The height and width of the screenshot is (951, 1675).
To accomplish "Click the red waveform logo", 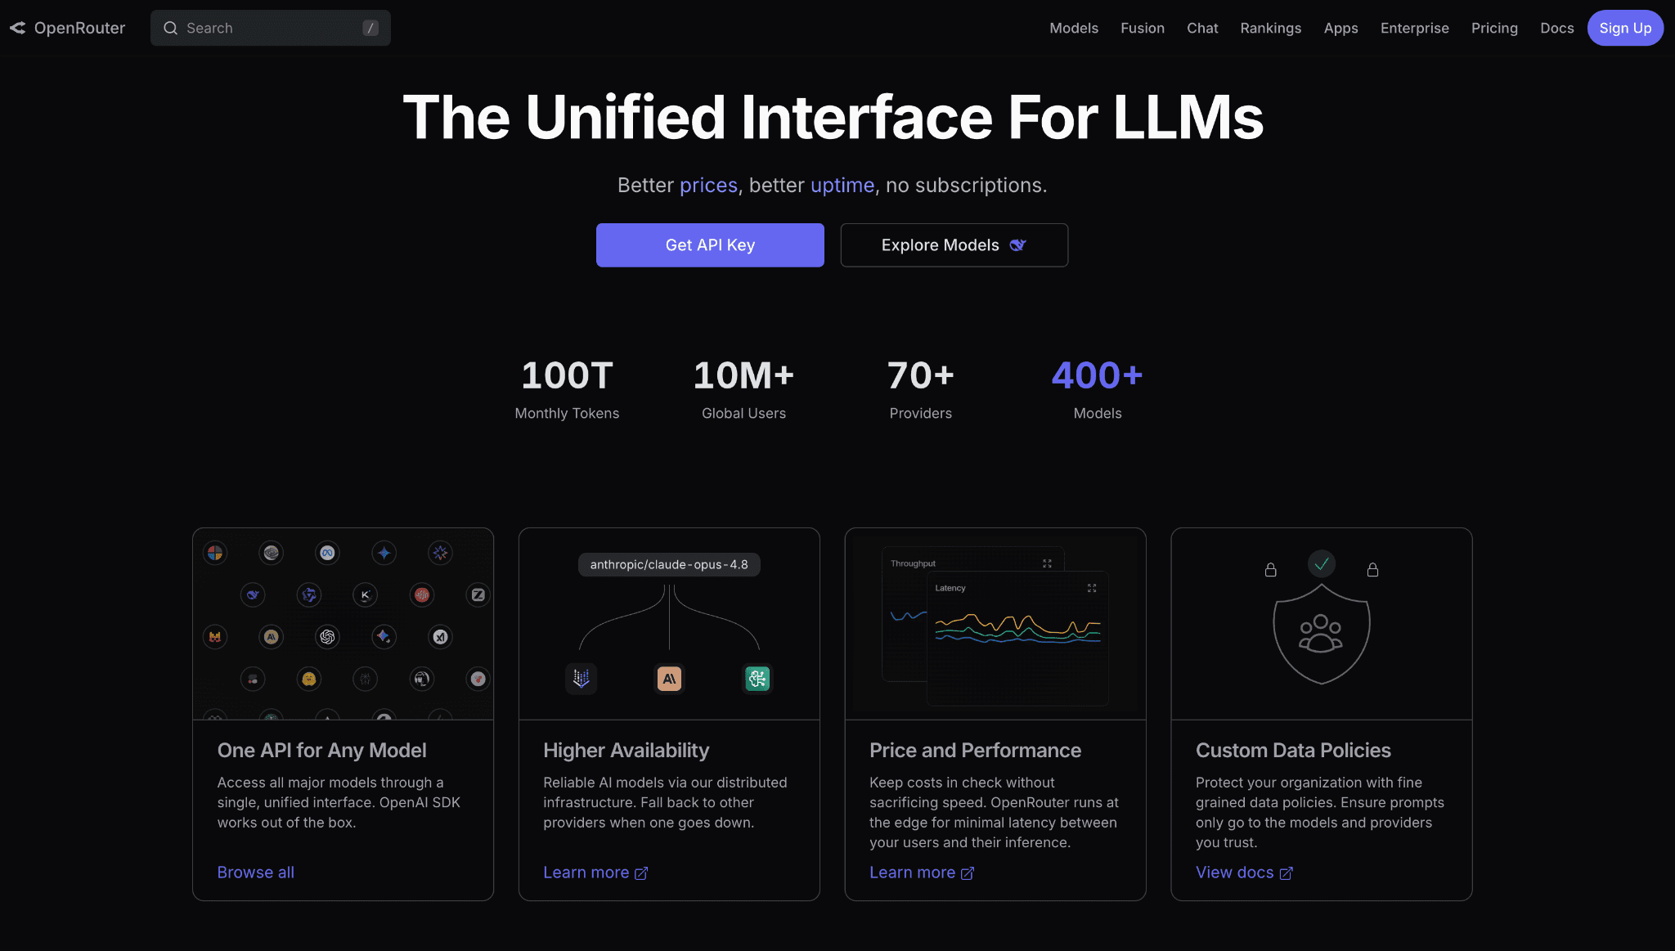I will coord(422,595).
